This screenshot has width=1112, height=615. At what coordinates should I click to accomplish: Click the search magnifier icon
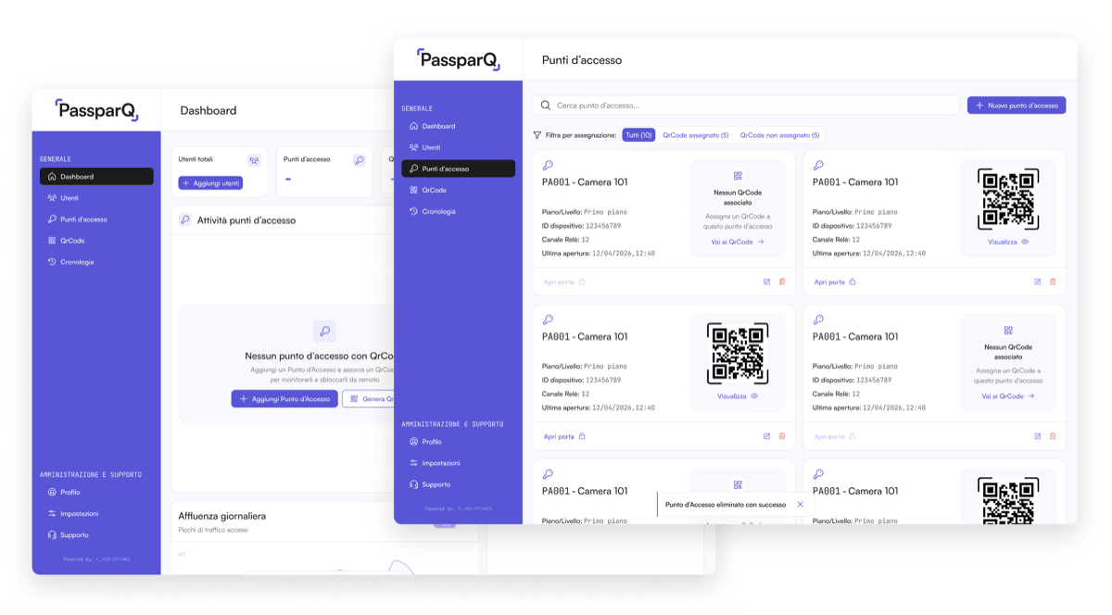click(x=546, y=106)
